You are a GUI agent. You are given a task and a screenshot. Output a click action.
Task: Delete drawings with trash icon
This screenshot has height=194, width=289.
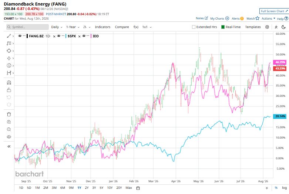pyautogui.click(x=9, y=114)
